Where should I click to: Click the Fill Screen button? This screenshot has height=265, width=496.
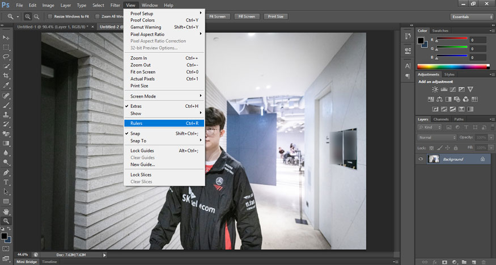(247, 16)
